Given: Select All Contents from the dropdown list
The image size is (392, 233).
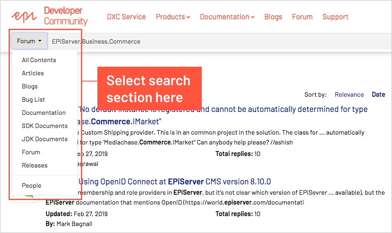Looking at the screenshot, I should point(39,60).
